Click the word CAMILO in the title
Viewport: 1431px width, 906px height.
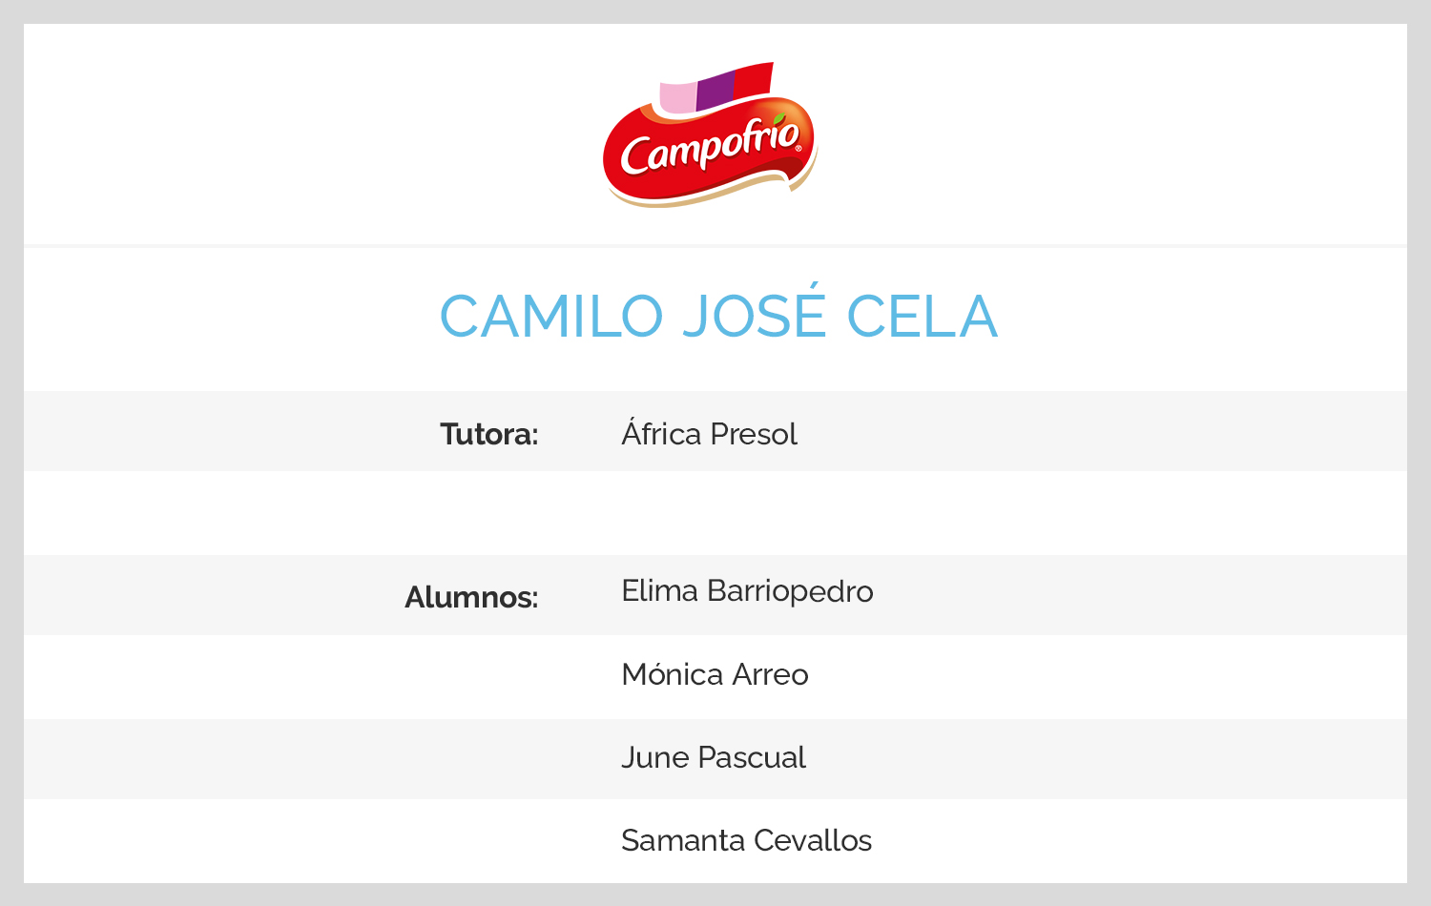551,317
